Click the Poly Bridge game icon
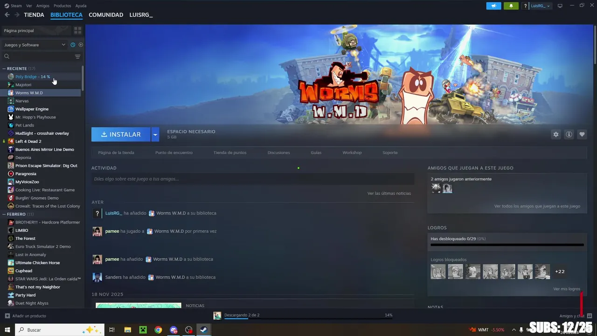The width and height of the screenshot is (597, 336). point(11,77)
